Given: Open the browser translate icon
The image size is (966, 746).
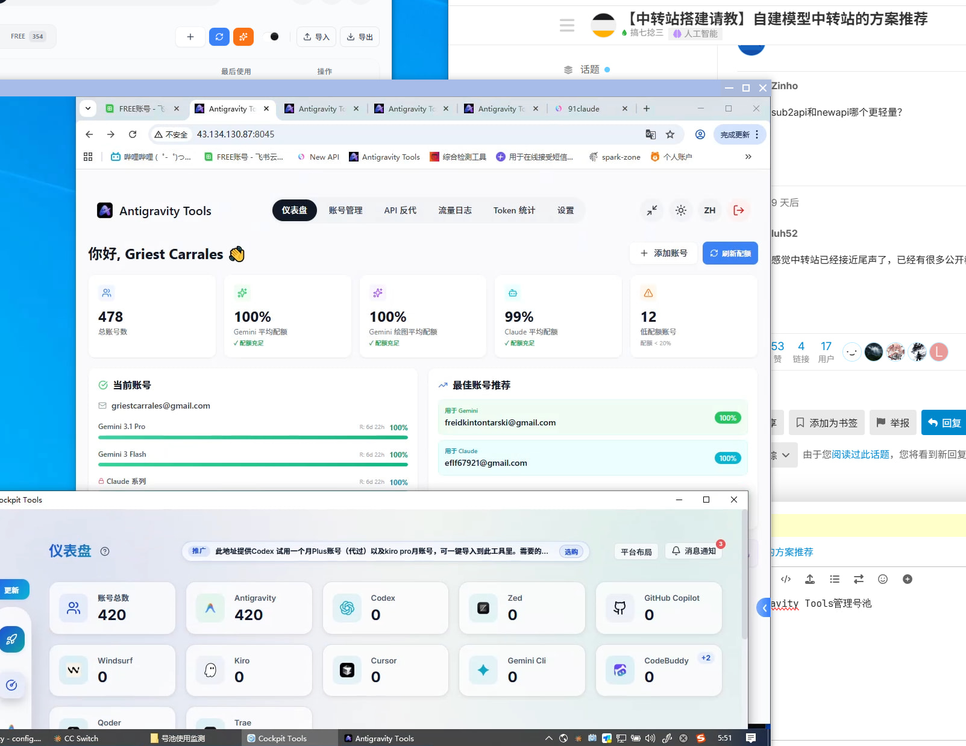Looking at the screenshot, I should coord(651,134).
